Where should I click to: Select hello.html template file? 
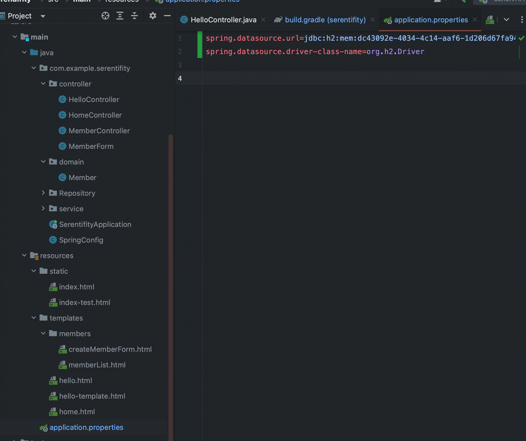(x=76, y=381)
